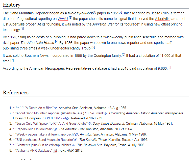Click the up-arrow backlink of reference 7
192x160 pixels.
pos(14,145)
